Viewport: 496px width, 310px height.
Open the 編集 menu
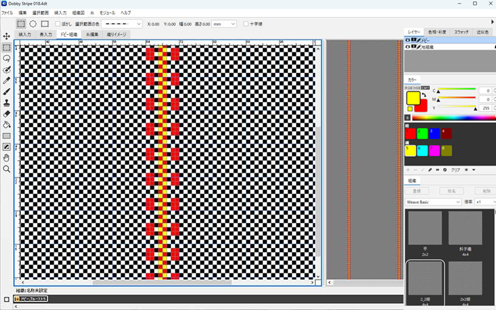pyautogui.click(x=23, y=13)
